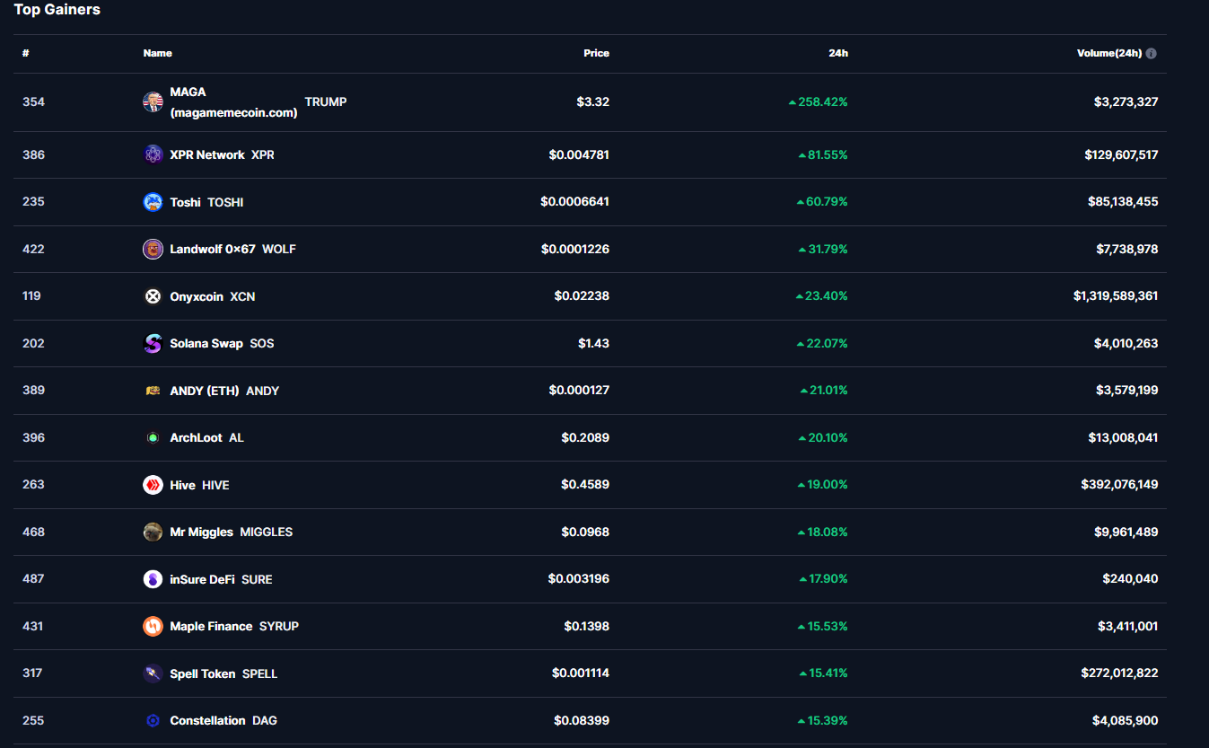Open the XPR Network coin page
Screen dimensions: 1209x748
[x=207, y=154]
